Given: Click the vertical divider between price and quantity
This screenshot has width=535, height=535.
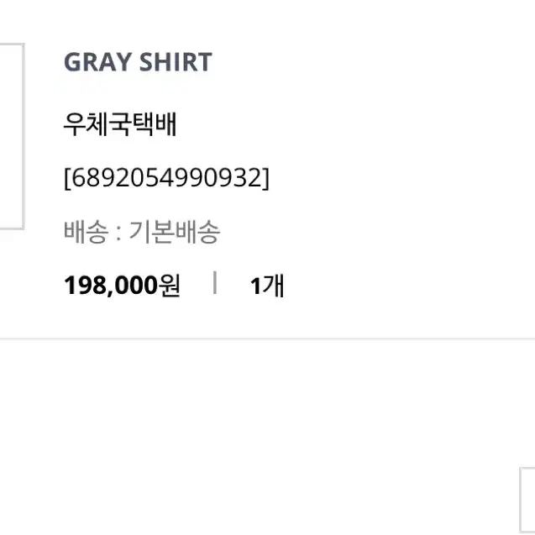Looking at the screenshot, I should coord(215,282).
